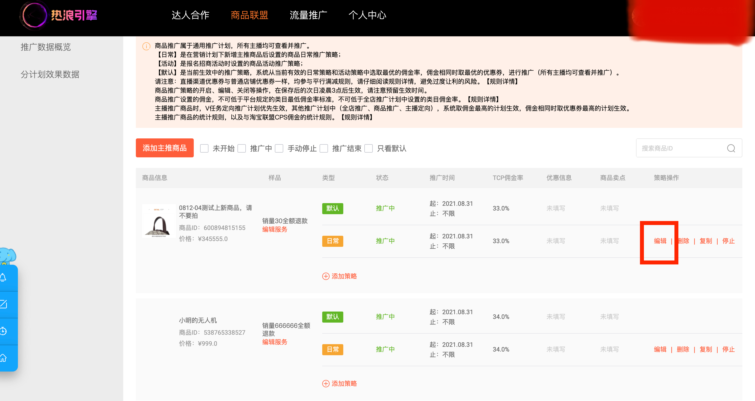This screenshot has height=401, width=755.
Task: Click 停止 for 小明的无人机 日常 strategy
Action: coord(728,349)
